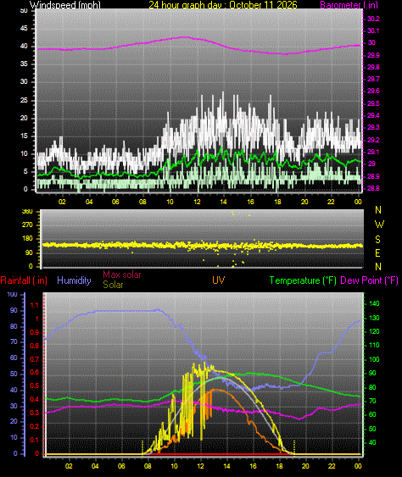
Task: Click "0.1" on the red rainfall axis
Action: [35, 440]
